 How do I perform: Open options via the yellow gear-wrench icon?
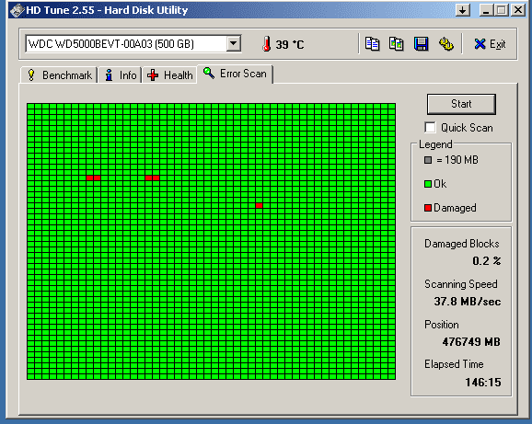(x=445, y=44)
